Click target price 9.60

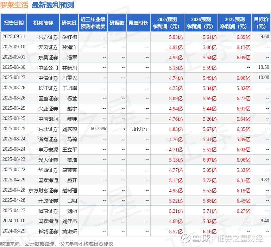coord(265,37)
